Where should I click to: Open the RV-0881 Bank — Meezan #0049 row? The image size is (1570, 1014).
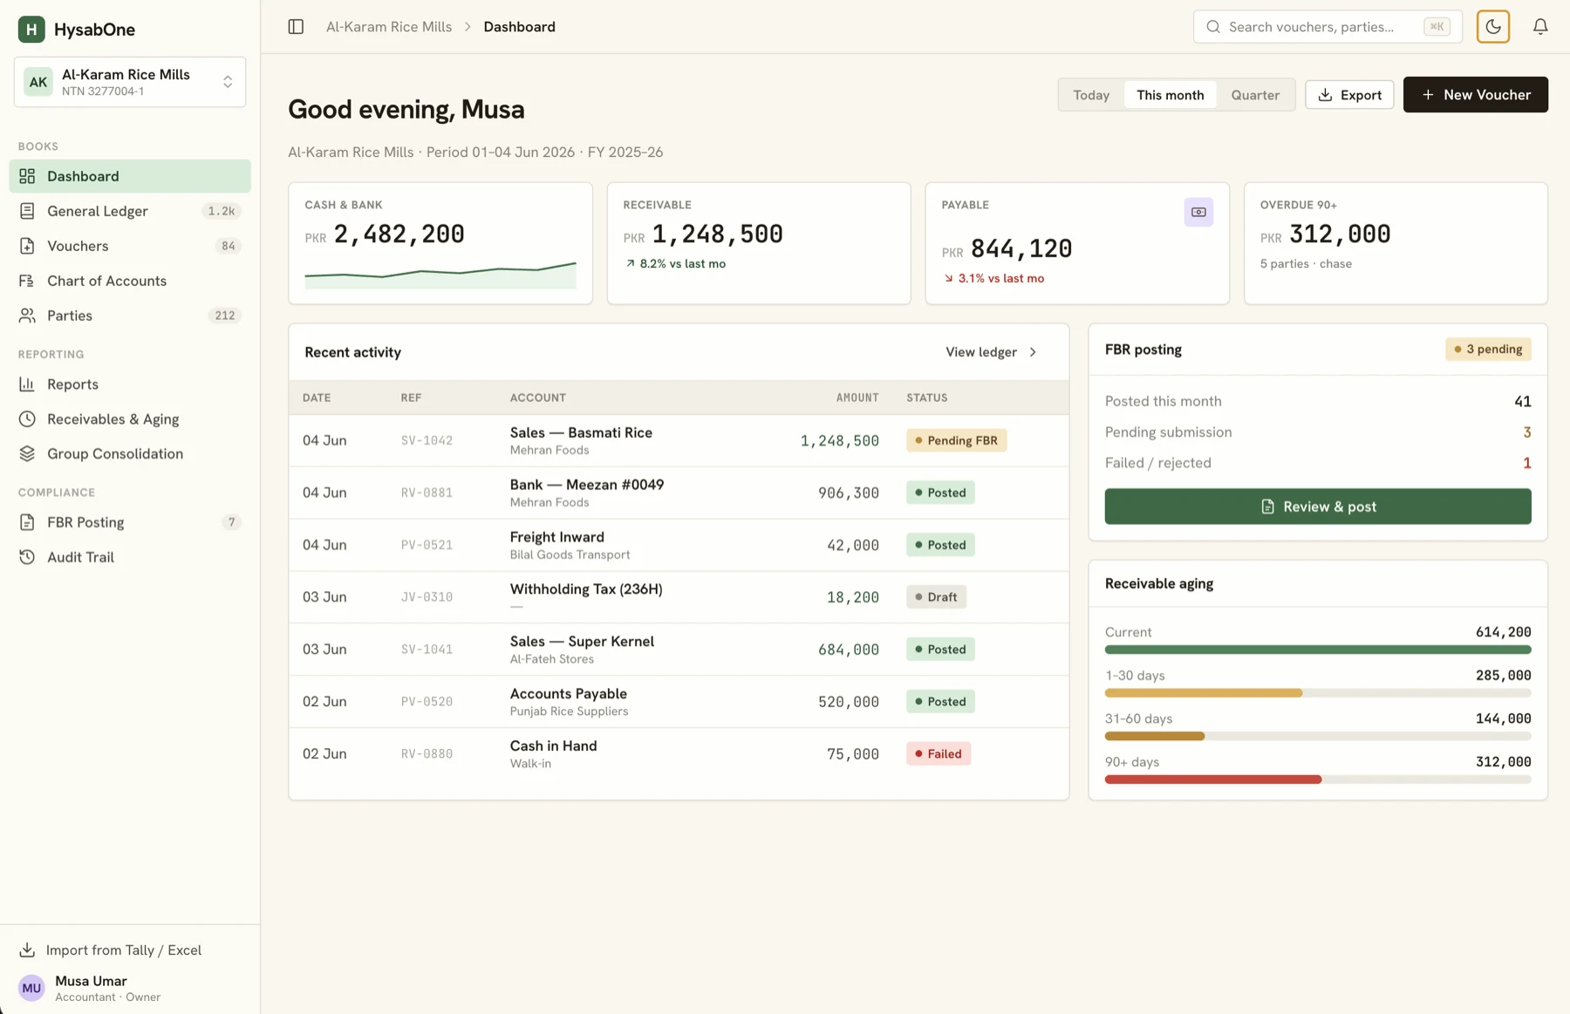(x=679, y=493)
